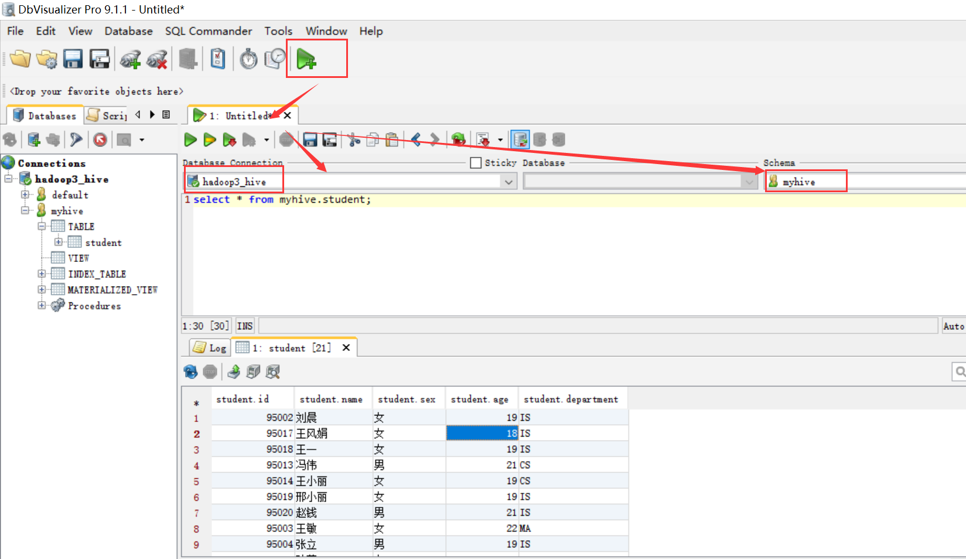Open the hadoop3_hive connection dropdown
The height and width of the screenshot is (559, 966).
(508, 182)
